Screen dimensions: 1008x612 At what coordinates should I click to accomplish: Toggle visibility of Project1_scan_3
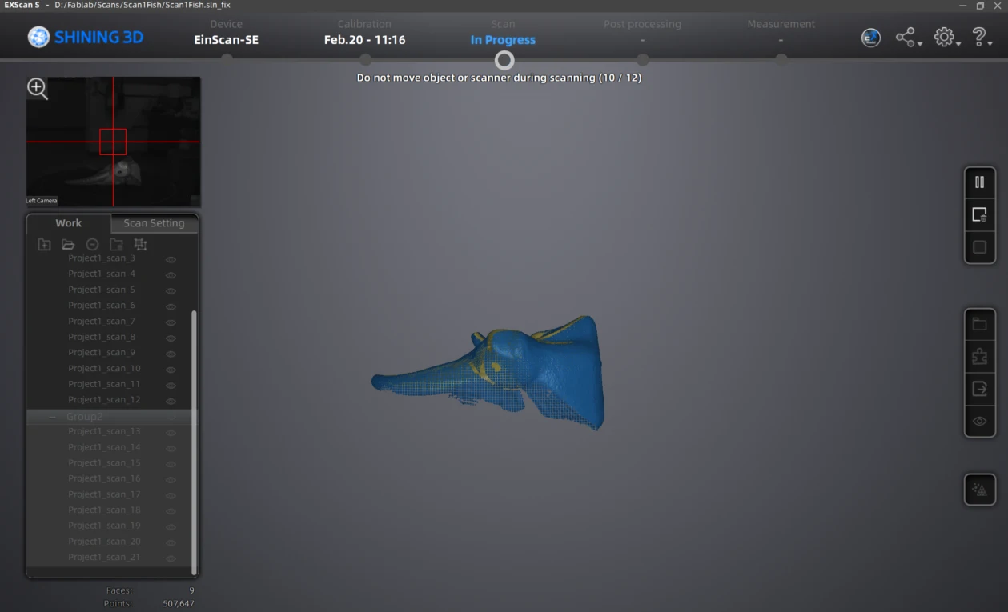[x=171, y=259]
